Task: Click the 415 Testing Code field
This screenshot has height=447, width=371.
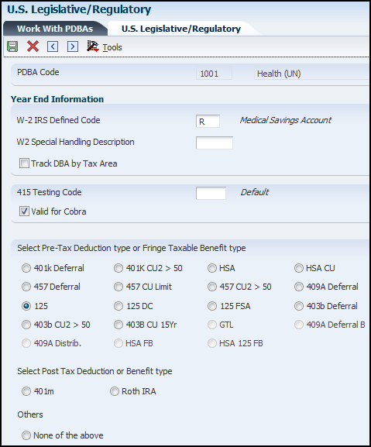Action: click(211, 193)
